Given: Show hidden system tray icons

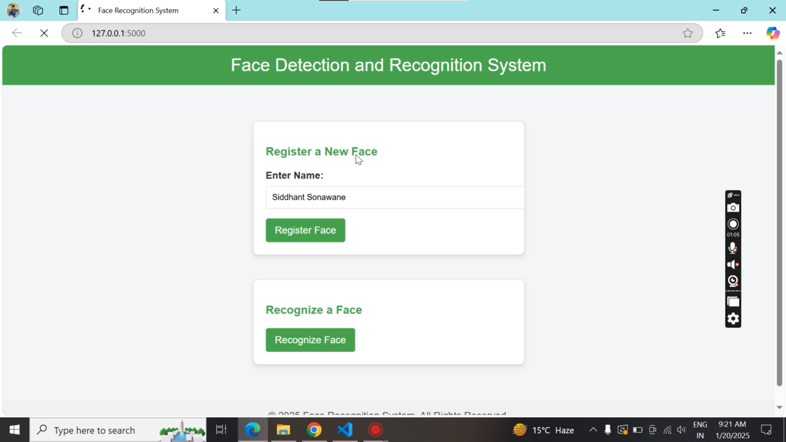Looking at the screenshot, I should point(593,430).
